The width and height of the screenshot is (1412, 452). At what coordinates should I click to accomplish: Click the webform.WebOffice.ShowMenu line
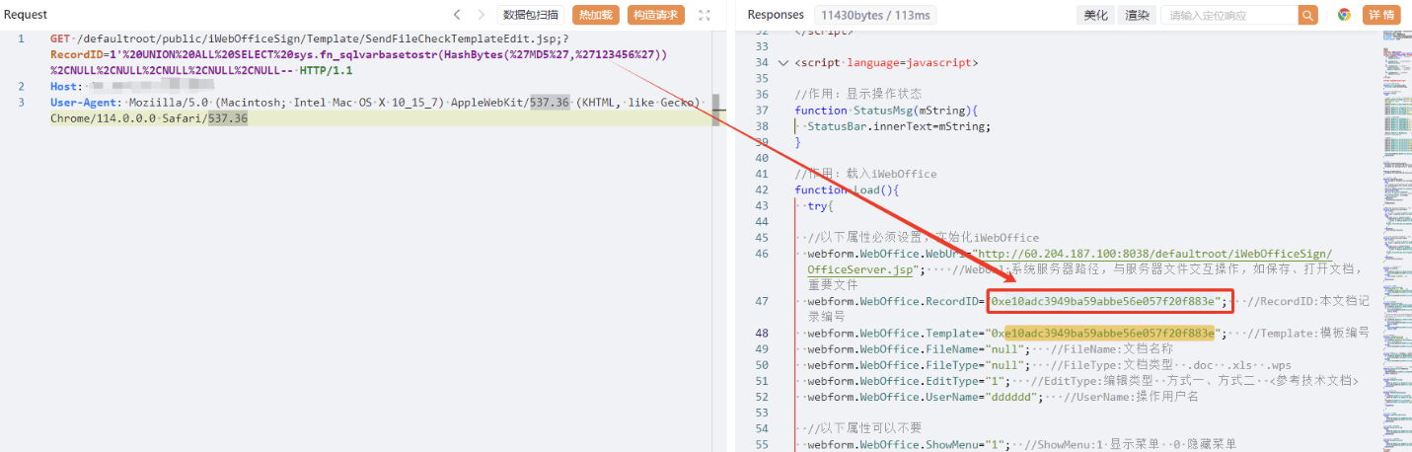(x=1021, y=445)
